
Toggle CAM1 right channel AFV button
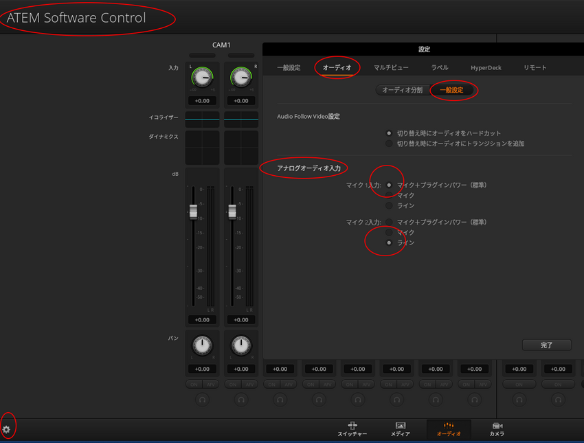pos(249,384)
